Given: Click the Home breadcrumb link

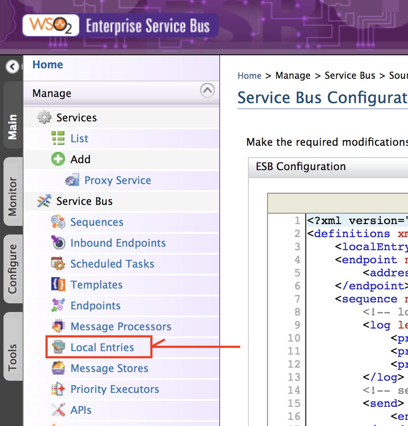Looking at the screenshot, I should pyautogui.click(x=249, y=75).
